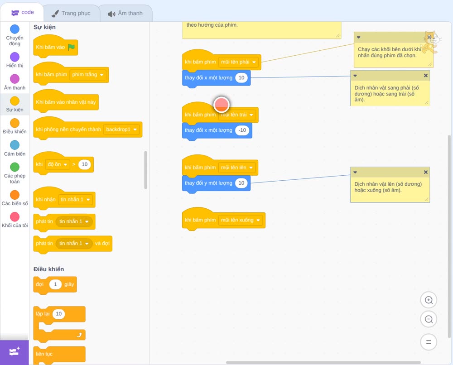Zoom out of the workspace
453x365 pixels.
429,319
